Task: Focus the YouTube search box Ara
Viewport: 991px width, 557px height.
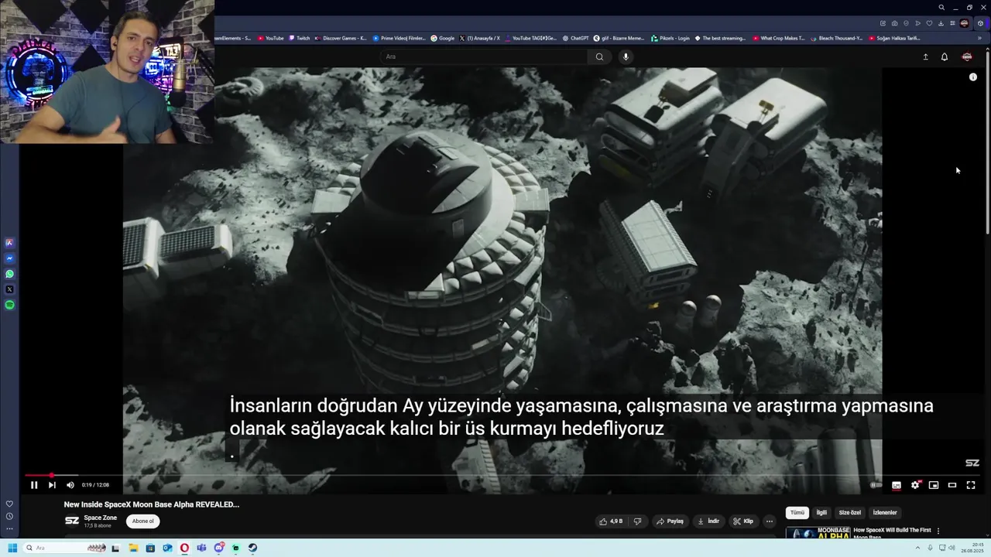Action: (484, 56)
